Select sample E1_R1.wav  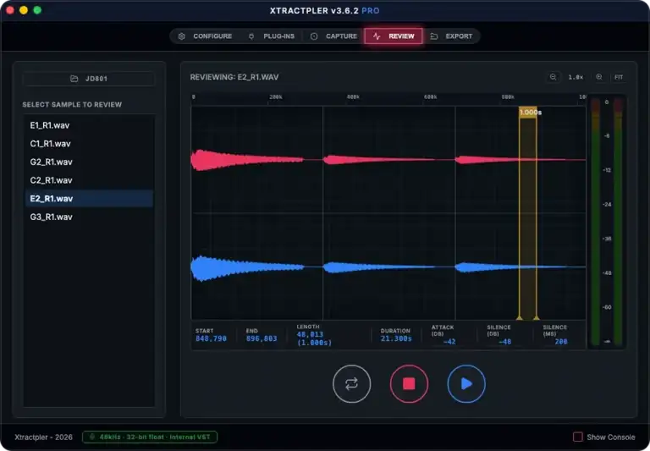tap(89, 125)
